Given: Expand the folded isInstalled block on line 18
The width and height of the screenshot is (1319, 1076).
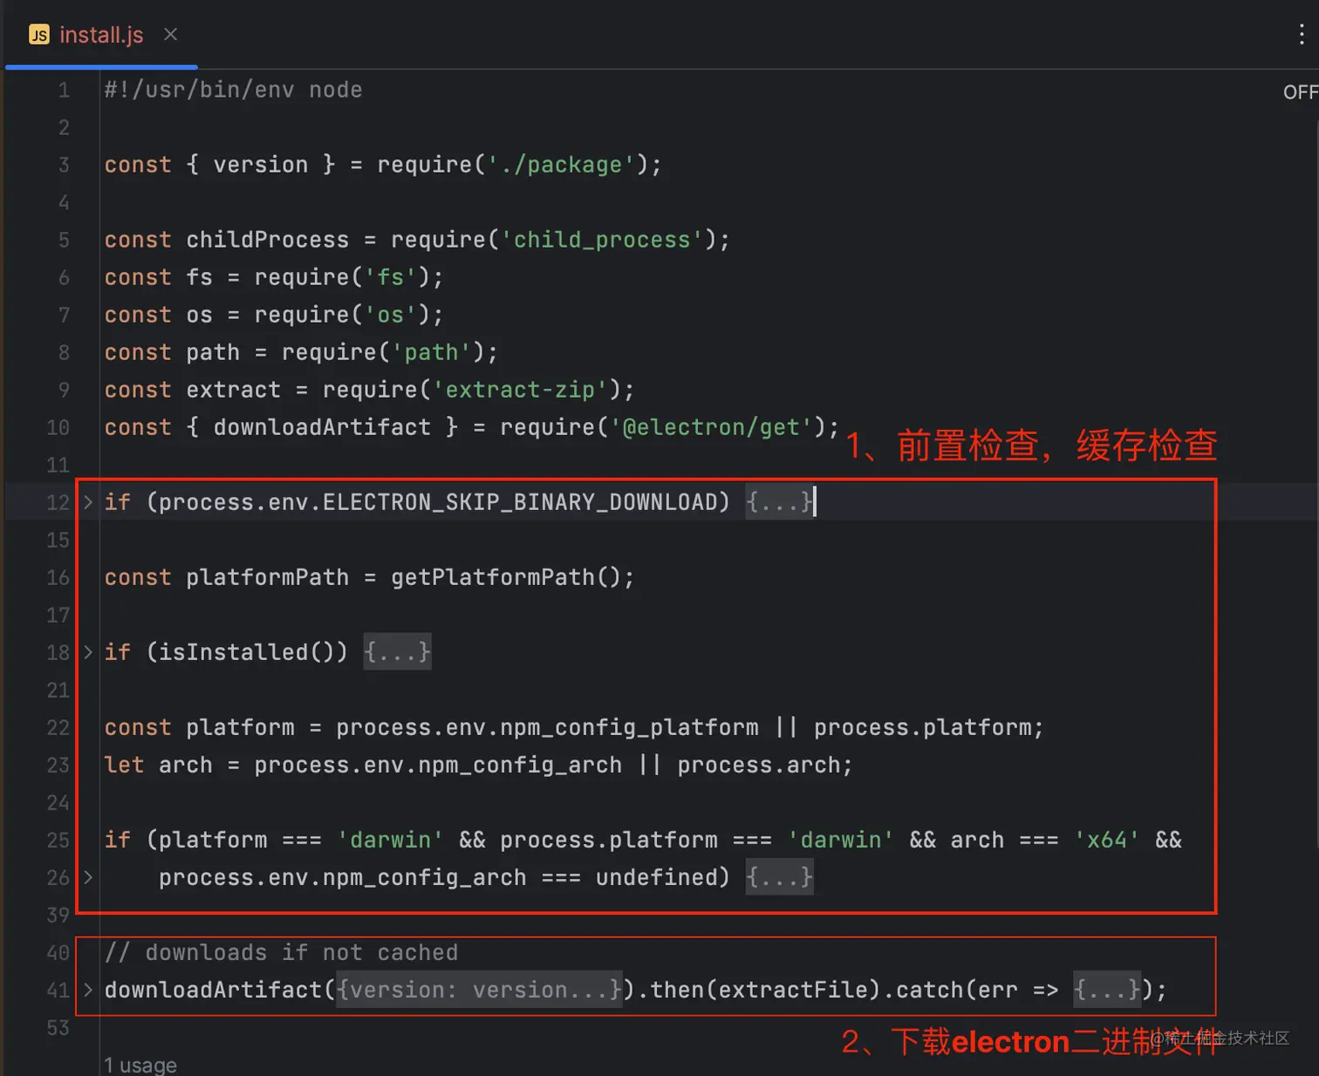Looking at the screenshot, I should (x=88, y=652).
